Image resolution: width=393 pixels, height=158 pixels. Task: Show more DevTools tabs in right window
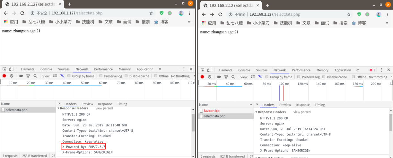(x=358, y=70)
